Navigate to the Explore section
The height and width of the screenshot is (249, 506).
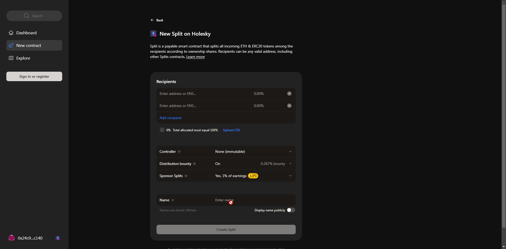coord(23,58)
